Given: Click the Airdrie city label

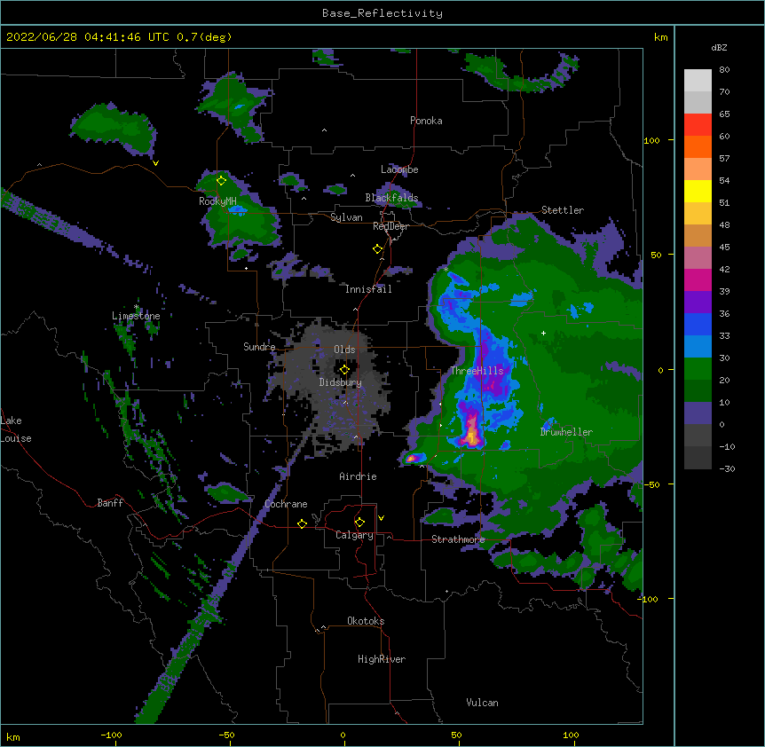Looking at the screenshot, I should point(359,476).
